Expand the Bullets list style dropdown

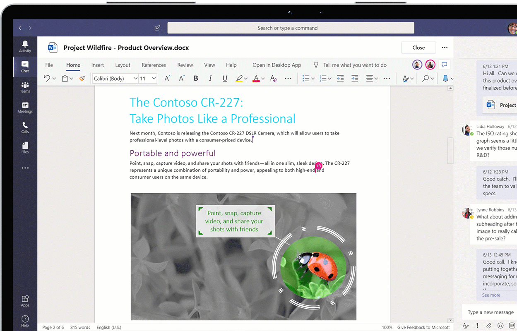coord(313,78)
